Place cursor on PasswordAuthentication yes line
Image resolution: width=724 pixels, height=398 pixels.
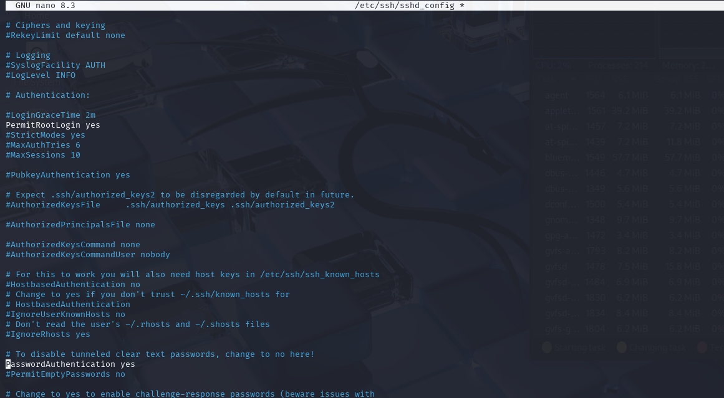(x=70, y=364)
